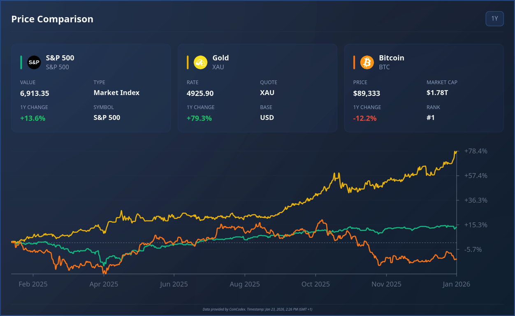Click the Bitcoin rank #1 value
This screenshot has height=316, width=515.
coord(431,117)
